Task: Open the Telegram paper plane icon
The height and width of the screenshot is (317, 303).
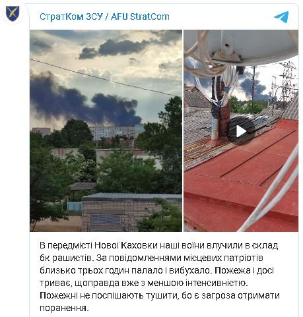Action: (x=281, y=17)
